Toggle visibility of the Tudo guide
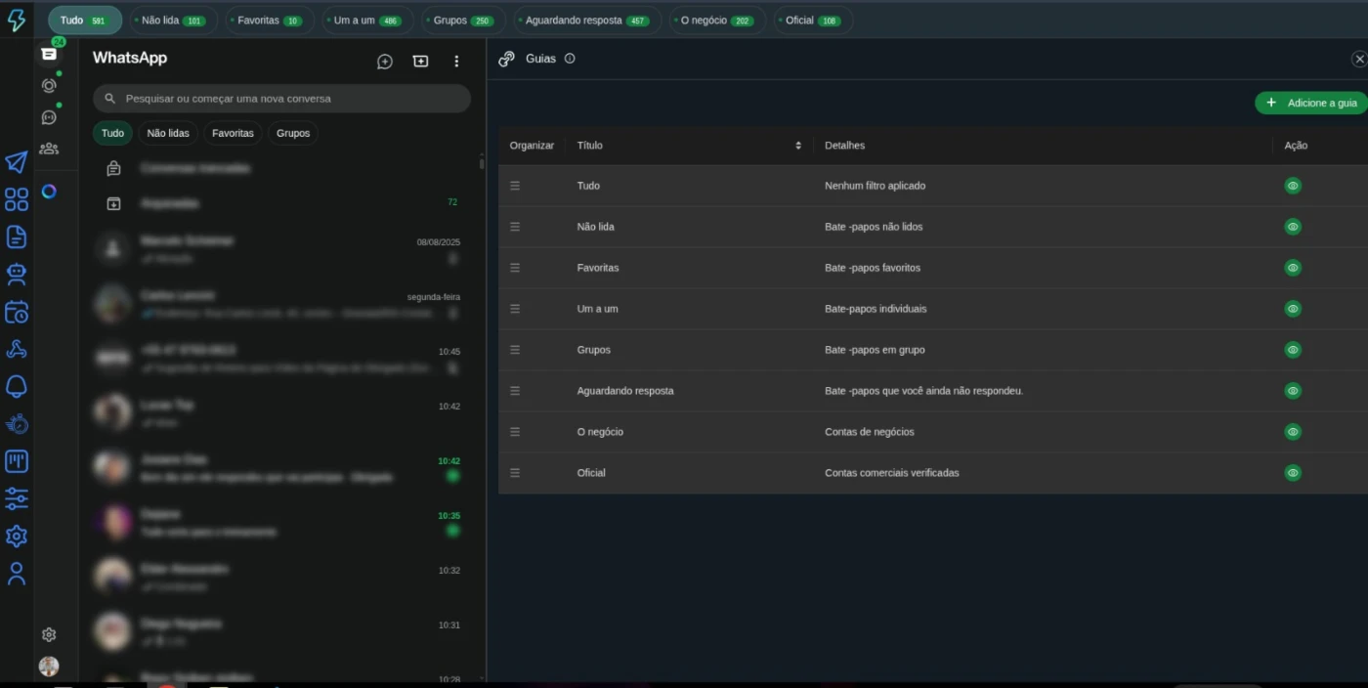This screenshot has height=688, width=1368. (x=1293, y=186)
